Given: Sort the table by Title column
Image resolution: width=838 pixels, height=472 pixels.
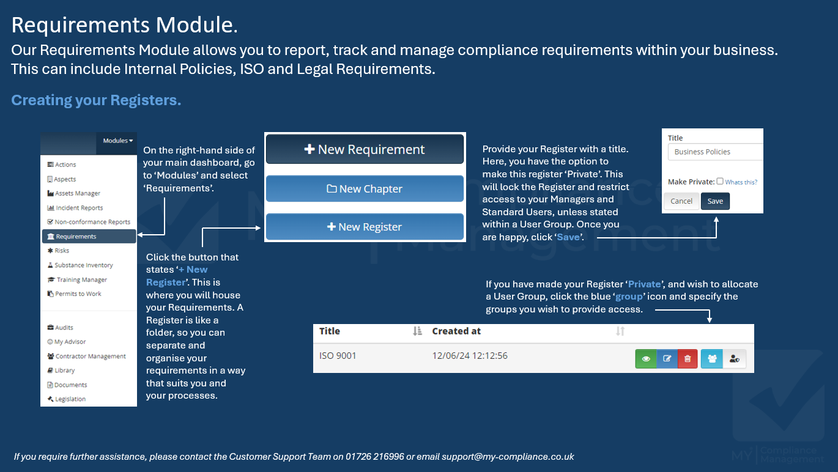Looking at the screenshot, I should (x=417, y=331).
